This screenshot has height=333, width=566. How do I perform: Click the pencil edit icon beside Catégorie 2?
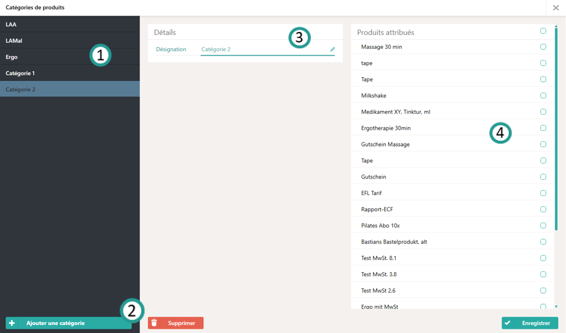(x=332, y=49)
